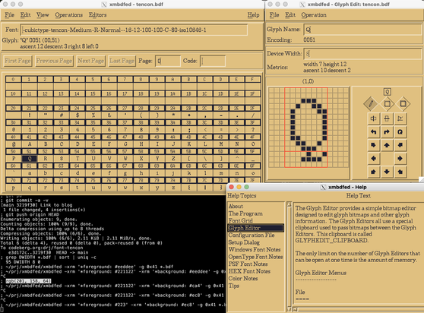Click the Help window green zoom button
The image size is (424, 313).
coord(247,187)
